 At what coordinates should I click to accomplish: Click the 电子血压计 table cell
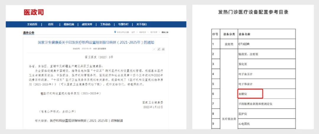(266, 74)
